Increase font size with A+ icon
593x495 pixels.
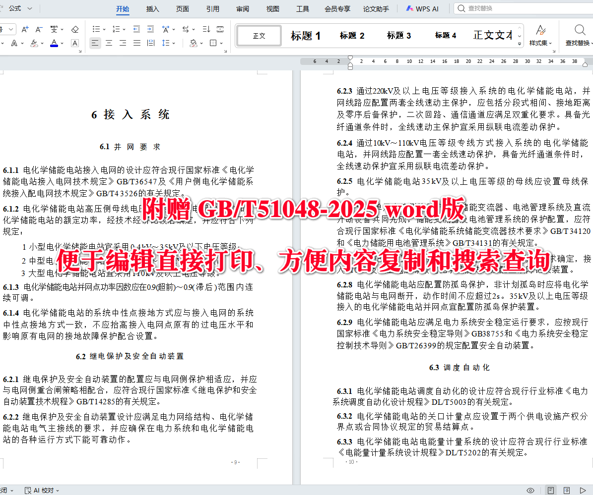pos(25,29)
